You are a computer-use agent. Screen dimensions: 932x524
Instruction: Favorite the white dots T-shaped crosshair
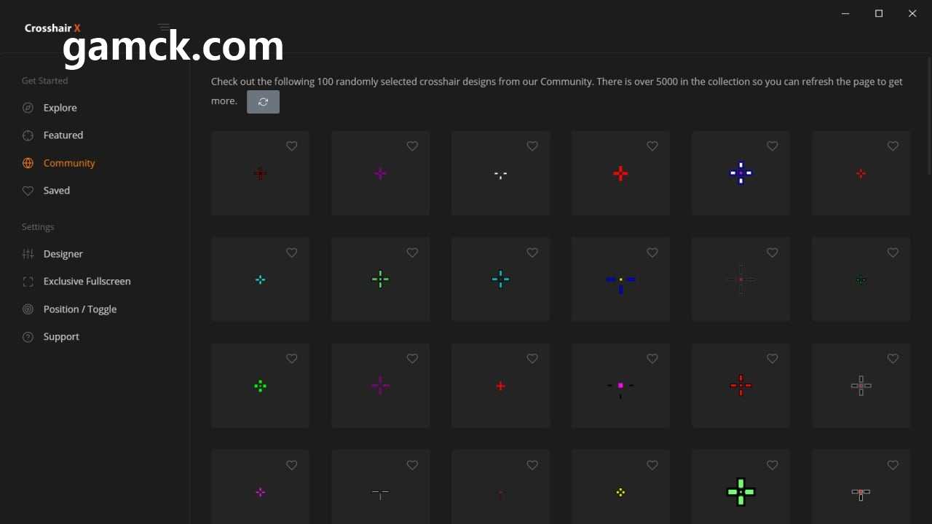(x=532, y=146)
